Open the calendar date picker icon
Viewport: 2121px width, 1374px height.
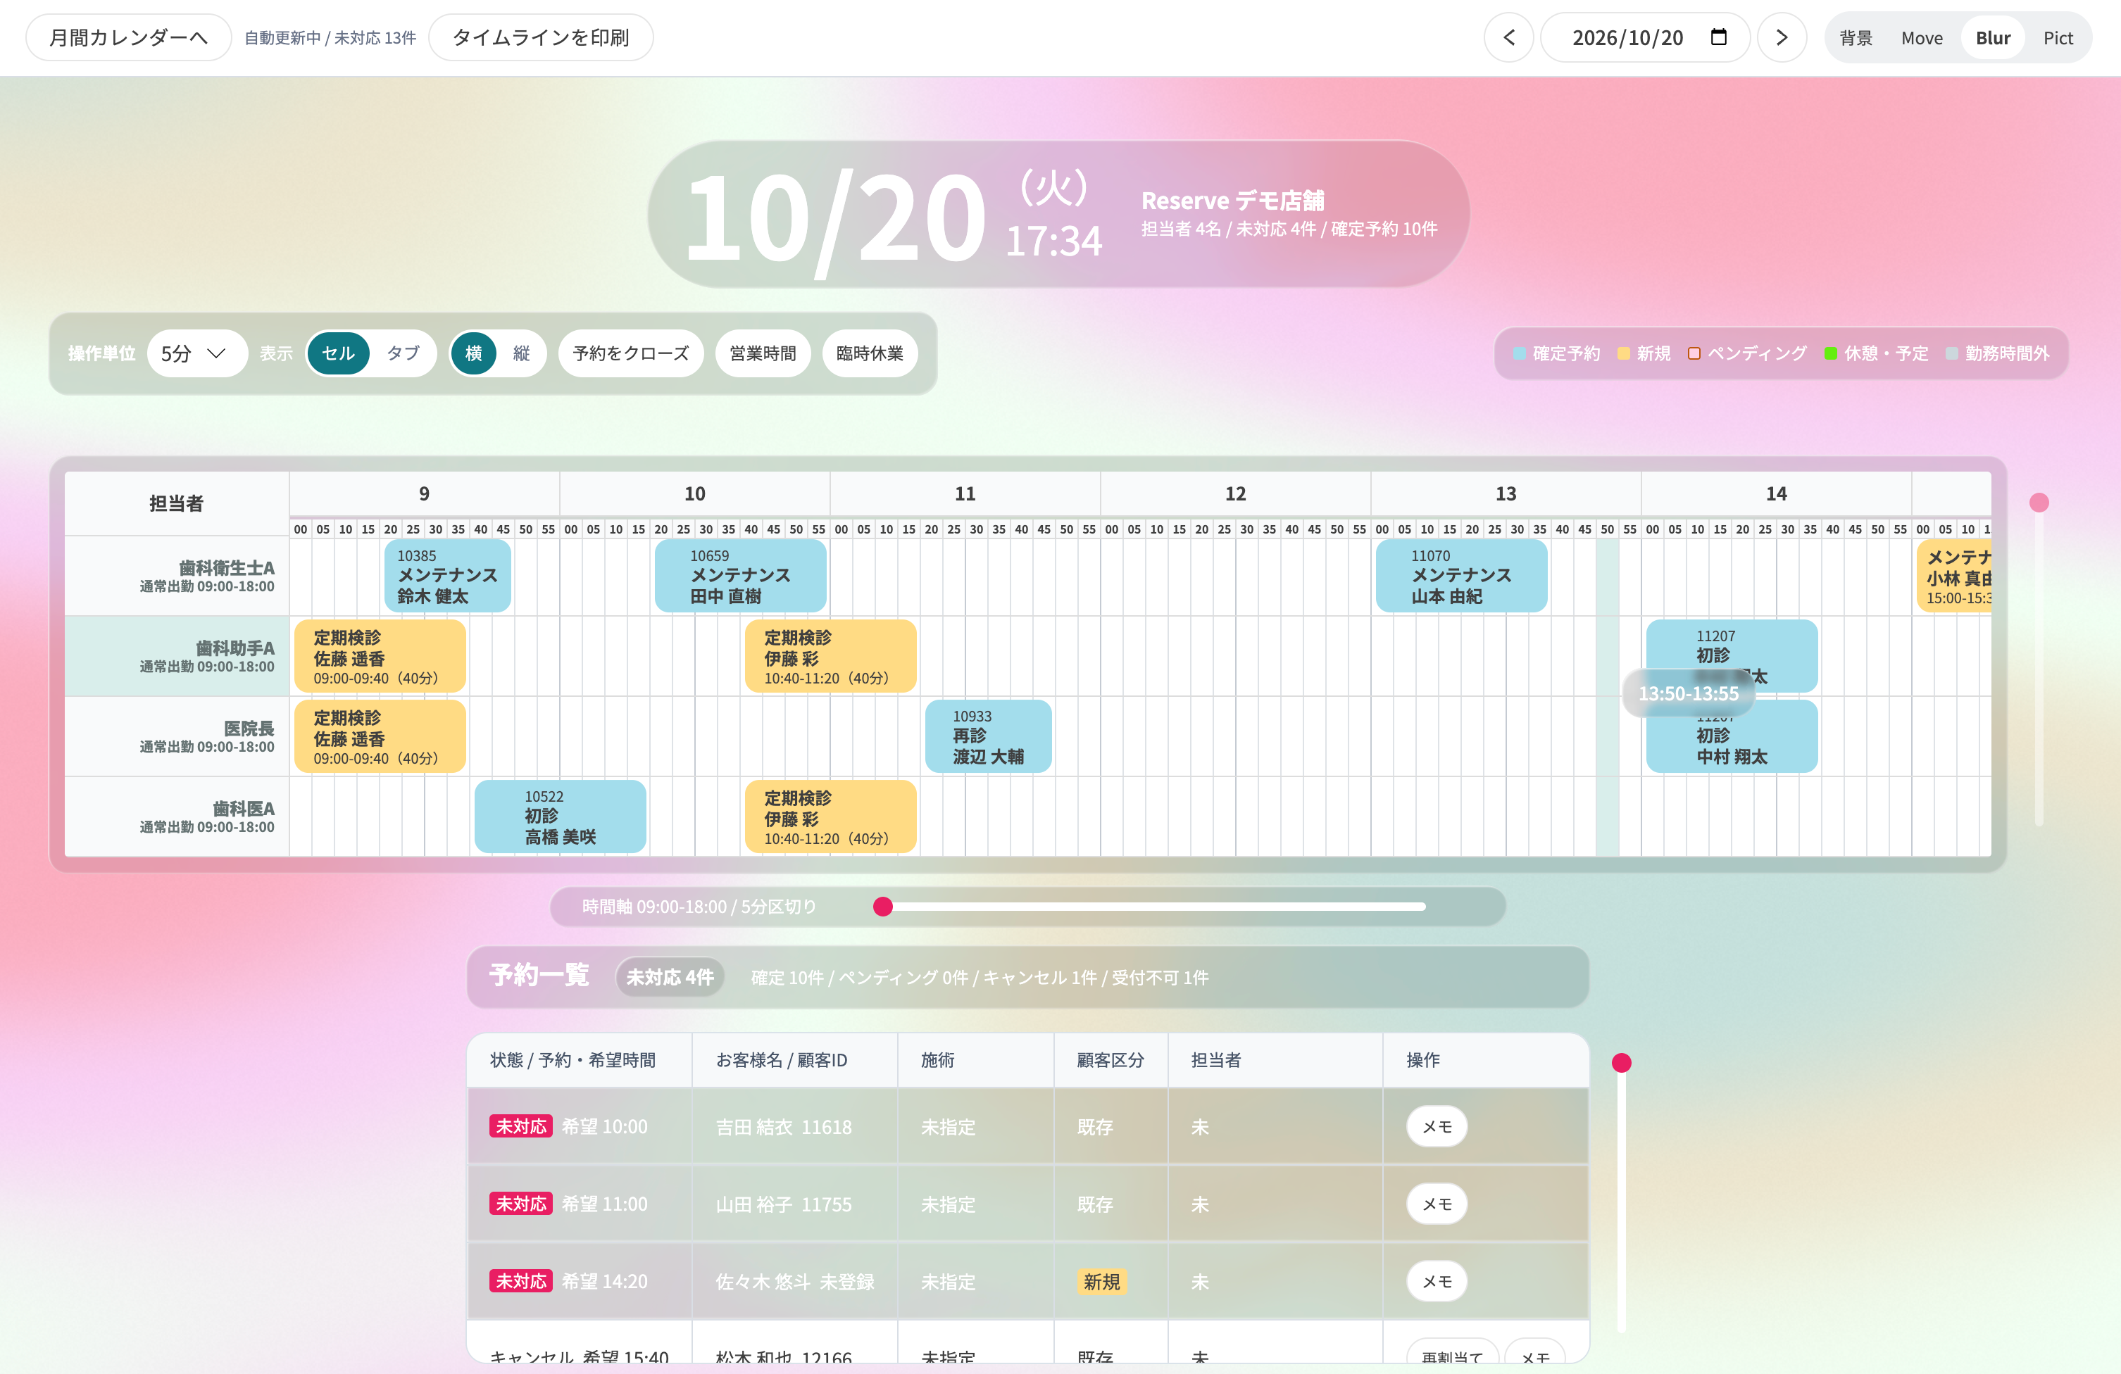tap(1719, 37)
